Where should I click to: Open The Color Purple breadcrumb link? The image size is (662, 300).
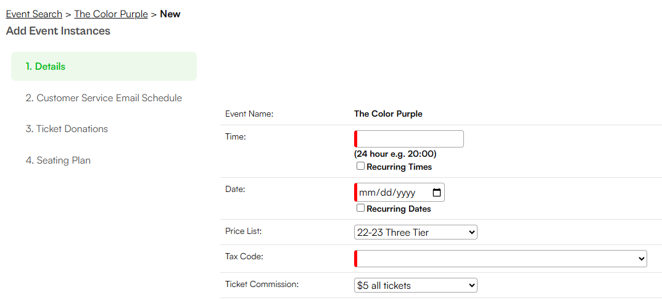pyautogui.click(x=111, y=14)
